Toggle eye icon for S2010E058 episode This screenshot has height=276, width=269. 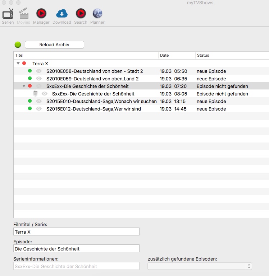(x=39, y=71)
